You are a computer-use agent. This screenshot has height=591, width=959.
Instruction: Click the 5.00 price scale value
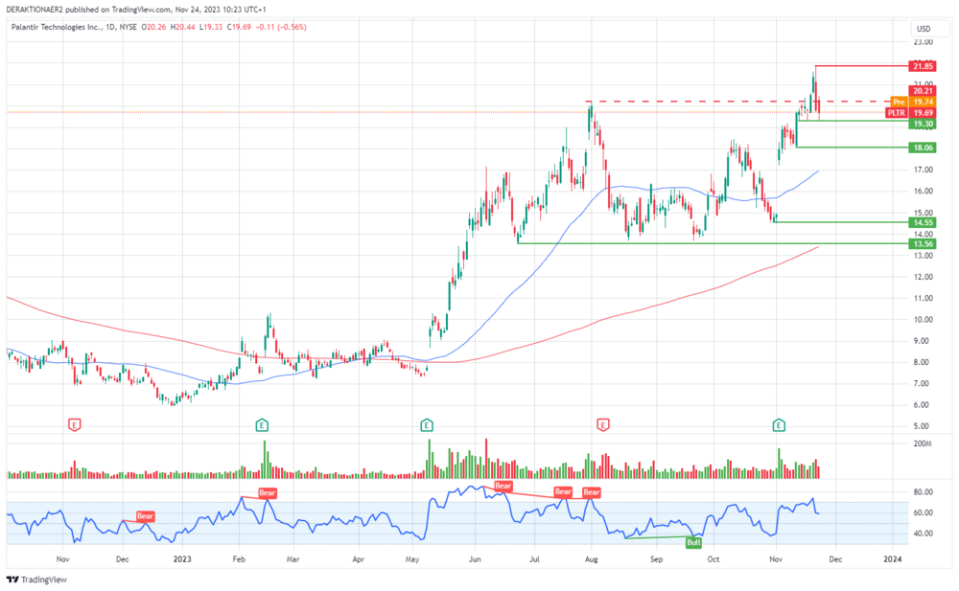coord(921,426)
